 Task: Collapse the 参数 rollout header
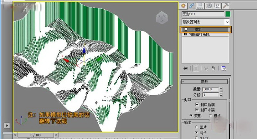[x=205, y=82]
